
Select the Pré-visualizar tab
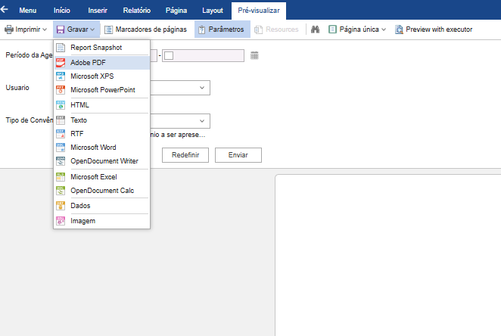pyautogui.click(x=259, y=11)
